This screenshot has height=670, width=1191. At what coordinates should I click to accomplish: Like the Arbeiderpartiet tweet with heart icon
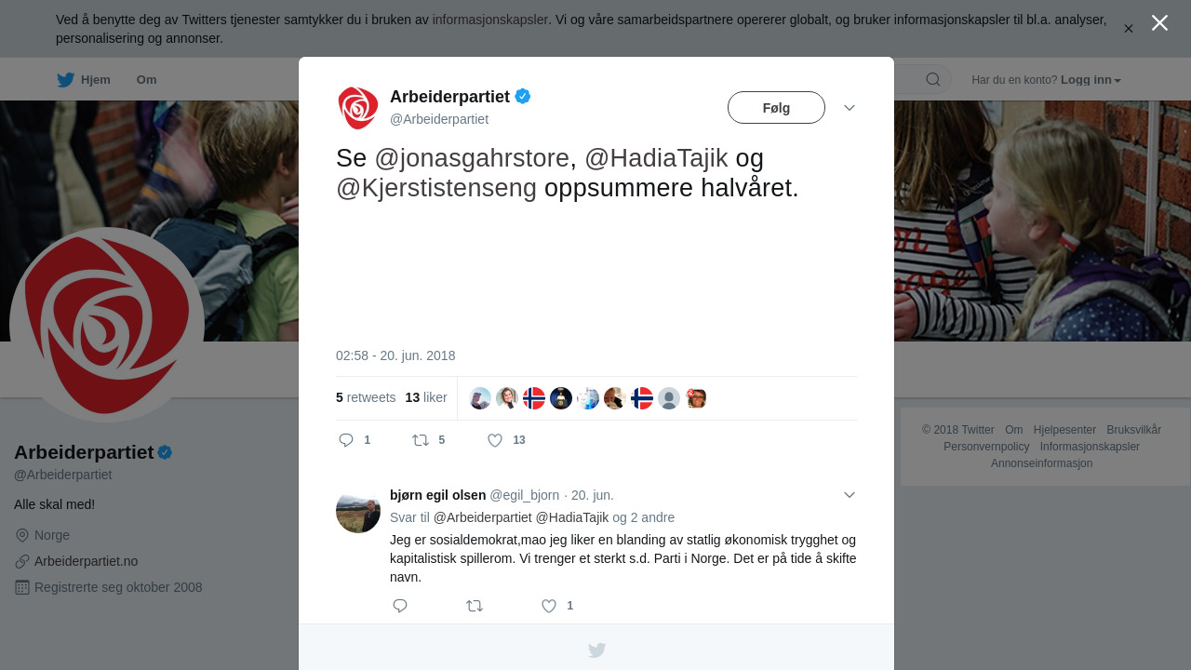click(495, 440)
